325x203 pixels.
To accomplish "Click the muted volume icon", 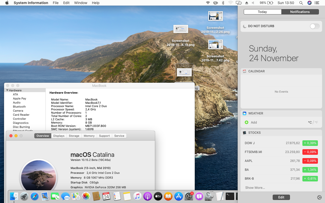I will pos(253,3).
